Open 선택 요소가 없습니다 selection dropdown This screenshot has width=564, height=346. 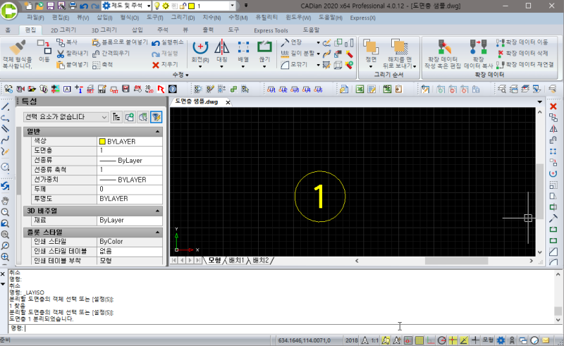(66, 117)
